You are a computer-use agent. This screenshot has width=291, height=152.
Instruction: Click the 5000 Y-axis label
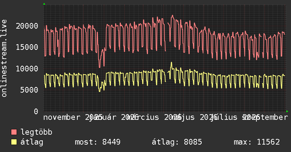pos(29,90)
